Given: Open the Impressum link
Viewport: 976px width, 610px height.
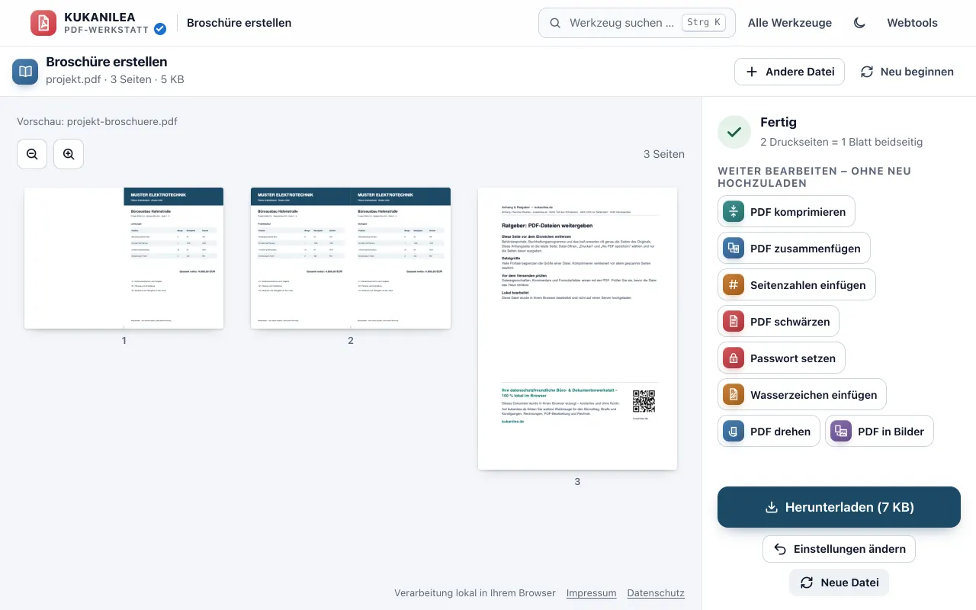Looking at the screenshot, I should tap(592, 593).
